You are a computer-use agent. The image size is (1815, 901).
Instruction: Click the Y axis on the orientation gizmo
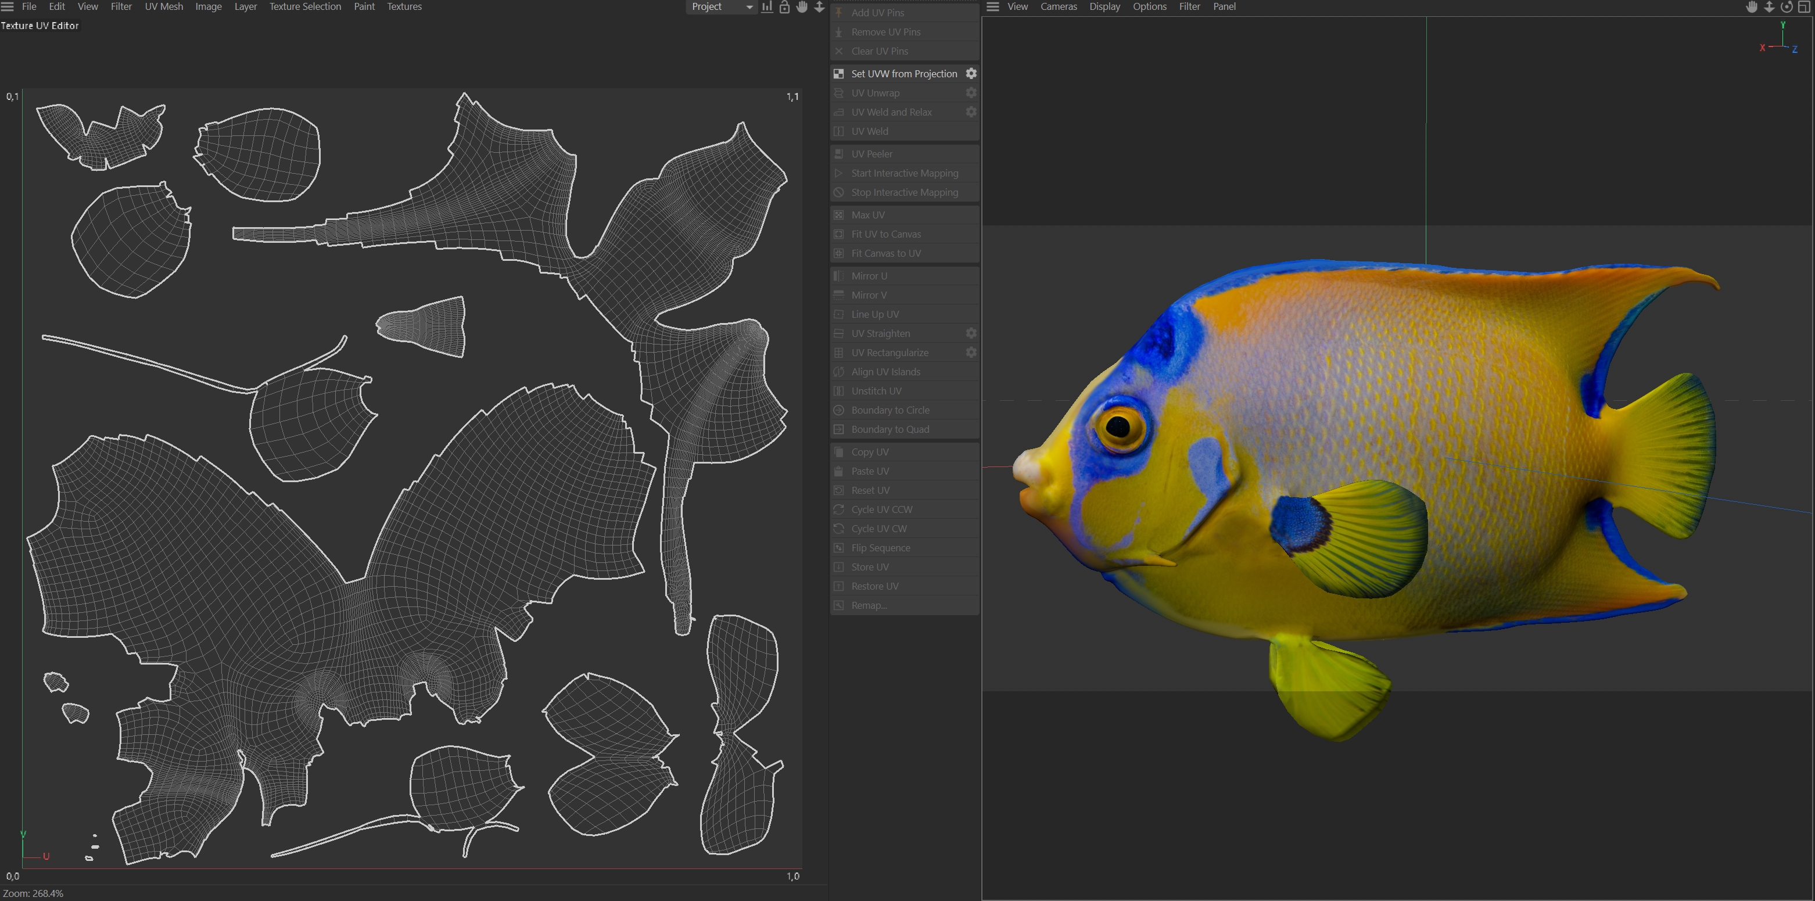click(x=1783, y=26)
